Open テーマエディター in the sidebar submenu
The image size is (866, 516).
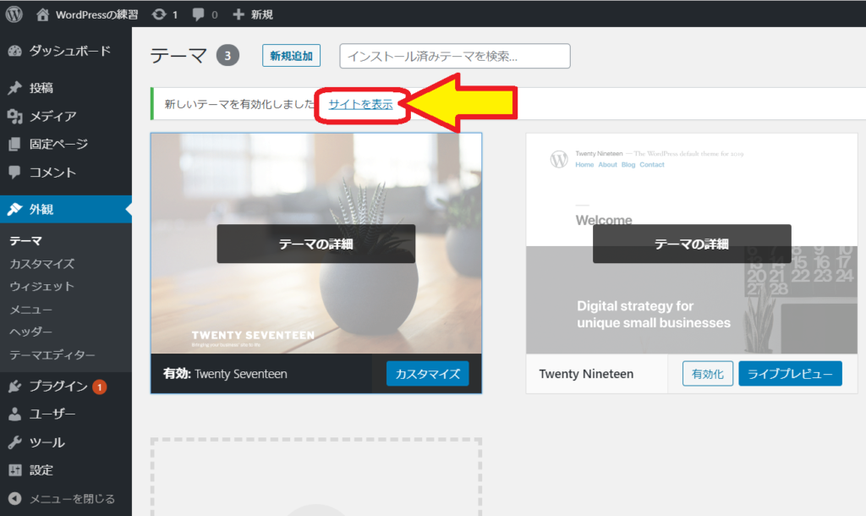pos(52,355)
